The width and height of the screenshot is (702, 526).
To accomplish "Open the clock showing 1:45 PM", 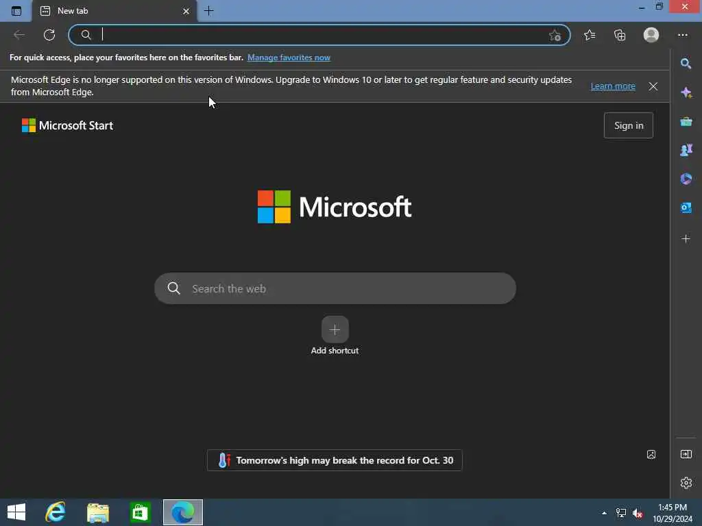I will 673,513.
